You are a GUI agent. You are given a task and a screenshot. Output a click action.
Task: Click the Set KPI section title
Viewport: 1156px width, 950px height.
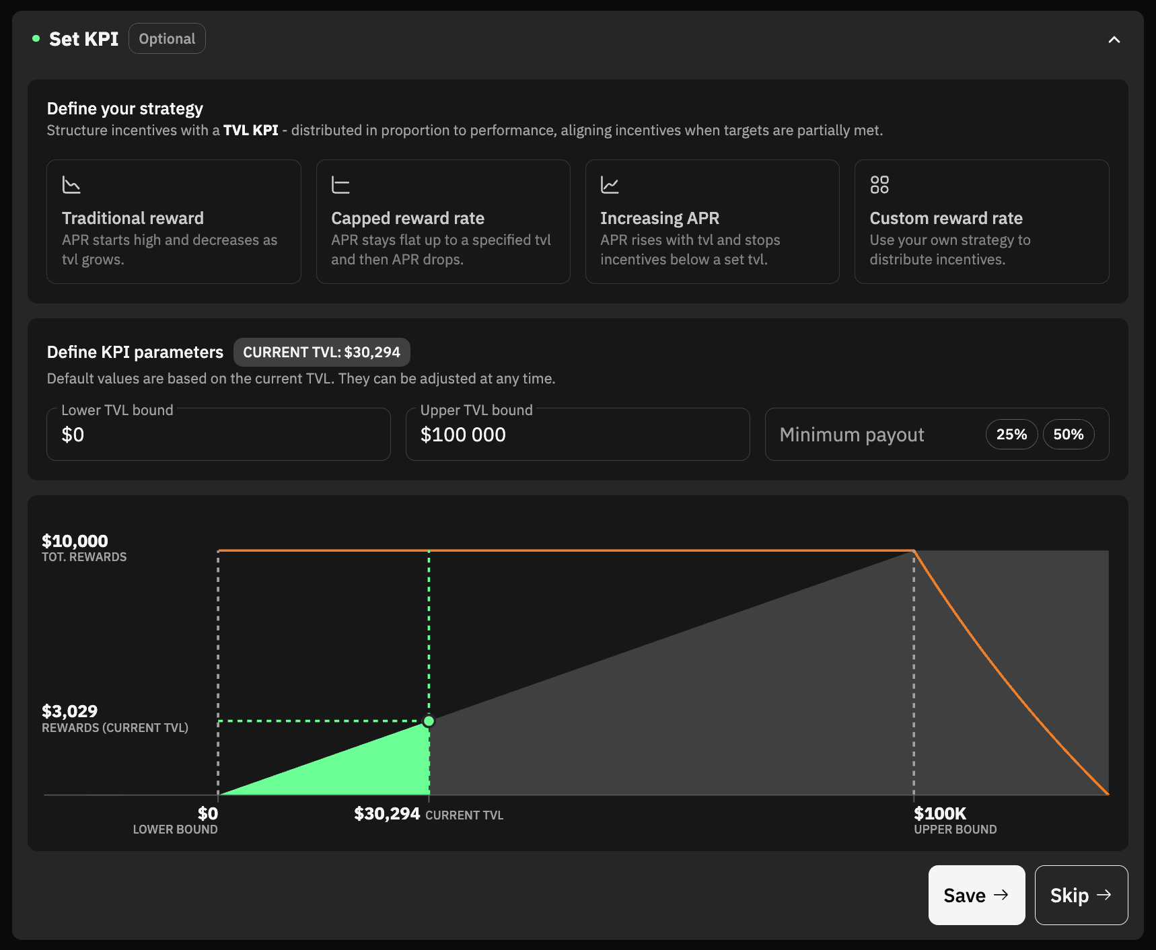(83, 39)
